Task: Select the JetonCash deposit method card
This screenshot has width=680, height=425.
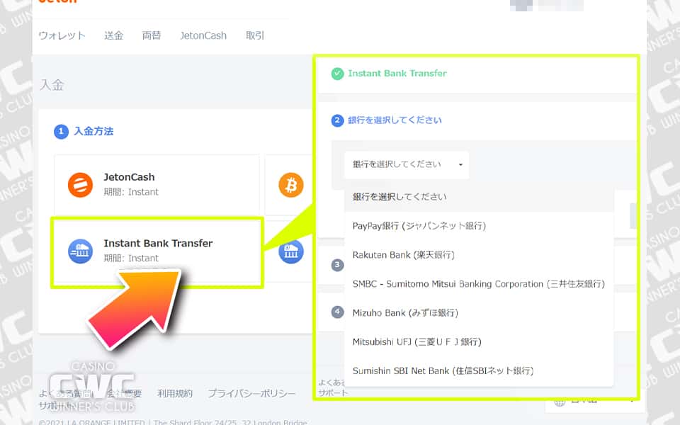Action: point(157,185)
